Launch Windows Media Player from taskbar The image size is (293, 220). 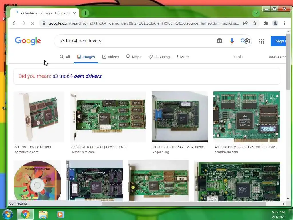[x=60, y=215]
